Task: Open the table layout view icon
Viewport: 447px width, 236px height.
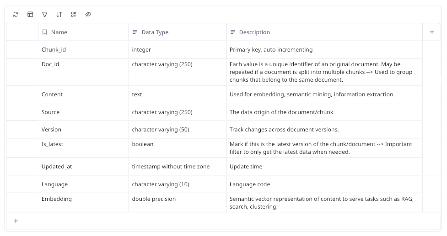Action: 30,14
